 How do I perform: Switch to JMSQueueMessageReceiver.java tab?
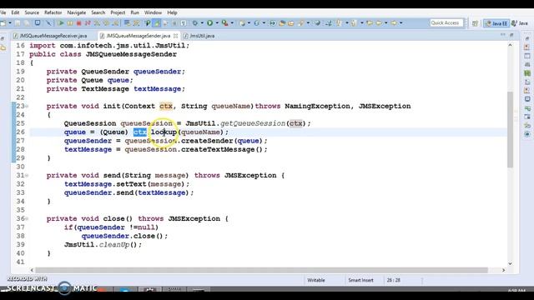(x=50, y=36)
